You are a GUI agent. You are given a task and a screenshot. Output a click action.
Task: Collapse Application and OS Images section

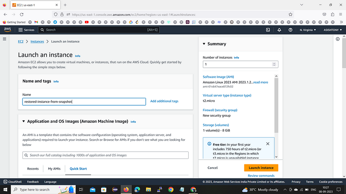click(x=24, y=121)
